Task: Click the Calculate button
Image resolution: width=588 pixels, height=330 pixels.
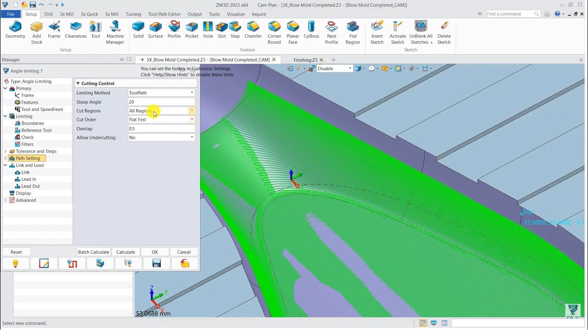Action: pyautogui.click(x=125, y=252)
